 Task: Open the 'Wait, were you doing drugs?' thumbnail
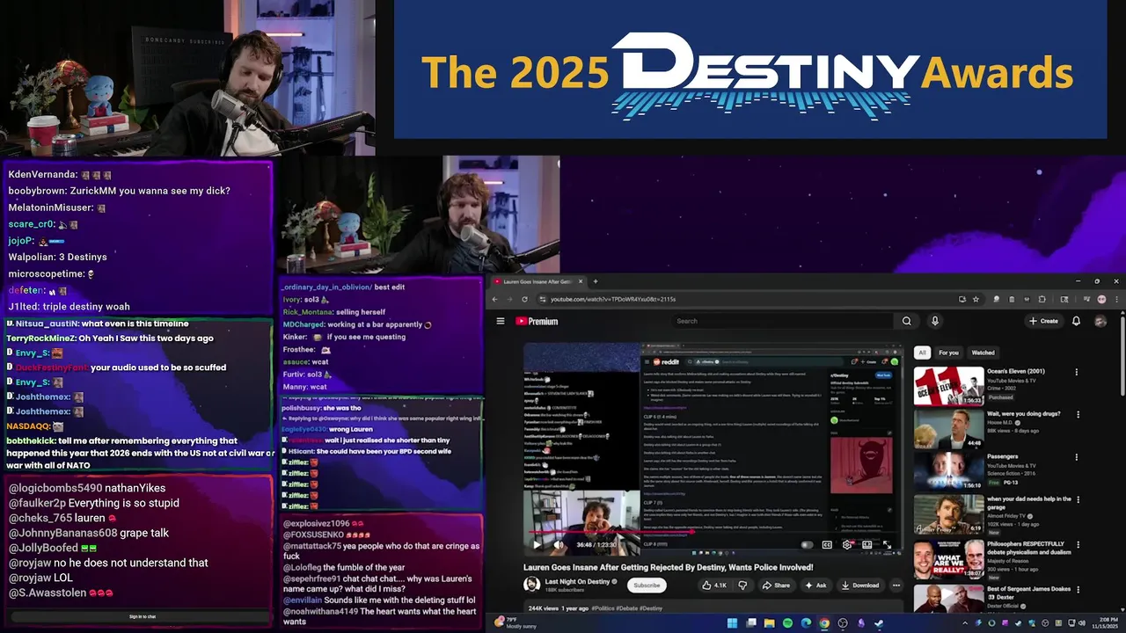(x=948, y=428)
